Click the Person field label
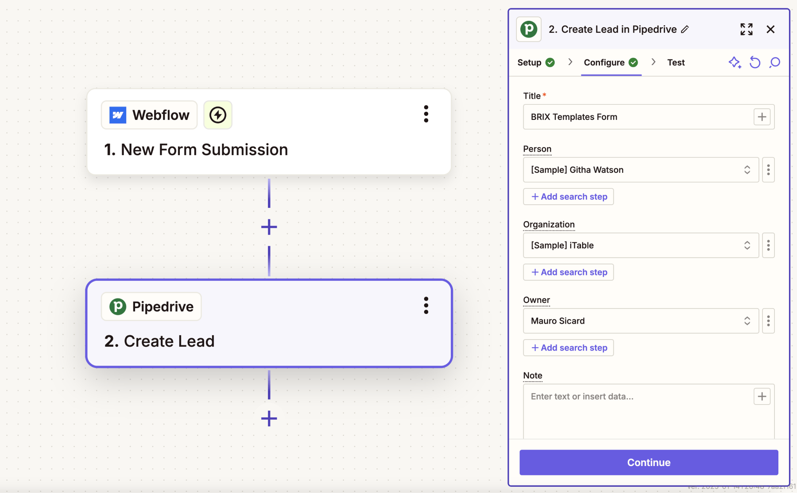 (537, 149)
